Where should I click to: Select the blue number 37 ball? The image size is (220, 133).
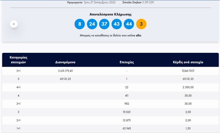coord(104,24)
